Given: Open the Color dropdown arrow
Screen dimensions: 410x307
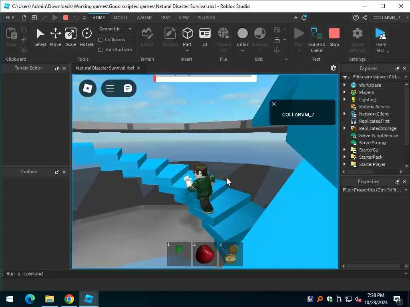Looking at the screenshot, I should point(242,51).
